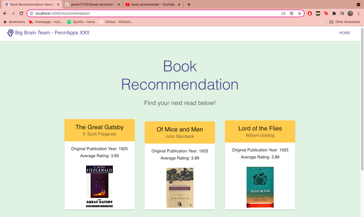This screenshot has height=217, width=364.
Task: Click the tab search dropdown arrow
Action: point(358,5)
